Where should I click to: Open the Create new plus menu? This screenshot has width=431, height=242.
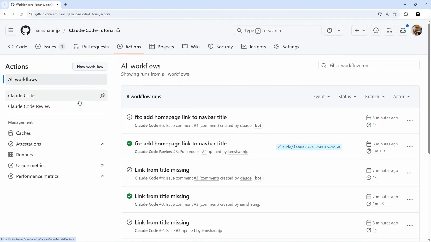tap(359, 30)
